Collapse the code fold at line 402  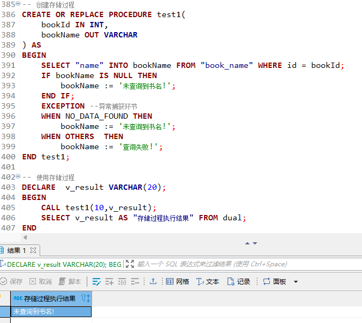pos(18,177)
